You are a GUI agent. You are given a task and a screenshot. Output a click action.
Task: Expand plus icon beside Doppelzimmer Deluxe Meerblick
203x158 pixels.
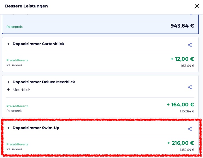tap(8, 82)
